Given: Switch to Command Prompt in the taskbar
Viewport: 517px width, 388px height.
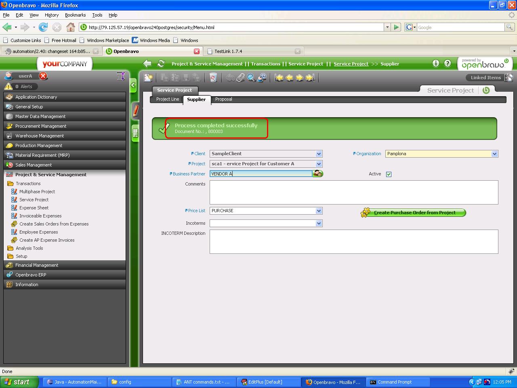Looking at the screenshot, I should click(398, 382).
